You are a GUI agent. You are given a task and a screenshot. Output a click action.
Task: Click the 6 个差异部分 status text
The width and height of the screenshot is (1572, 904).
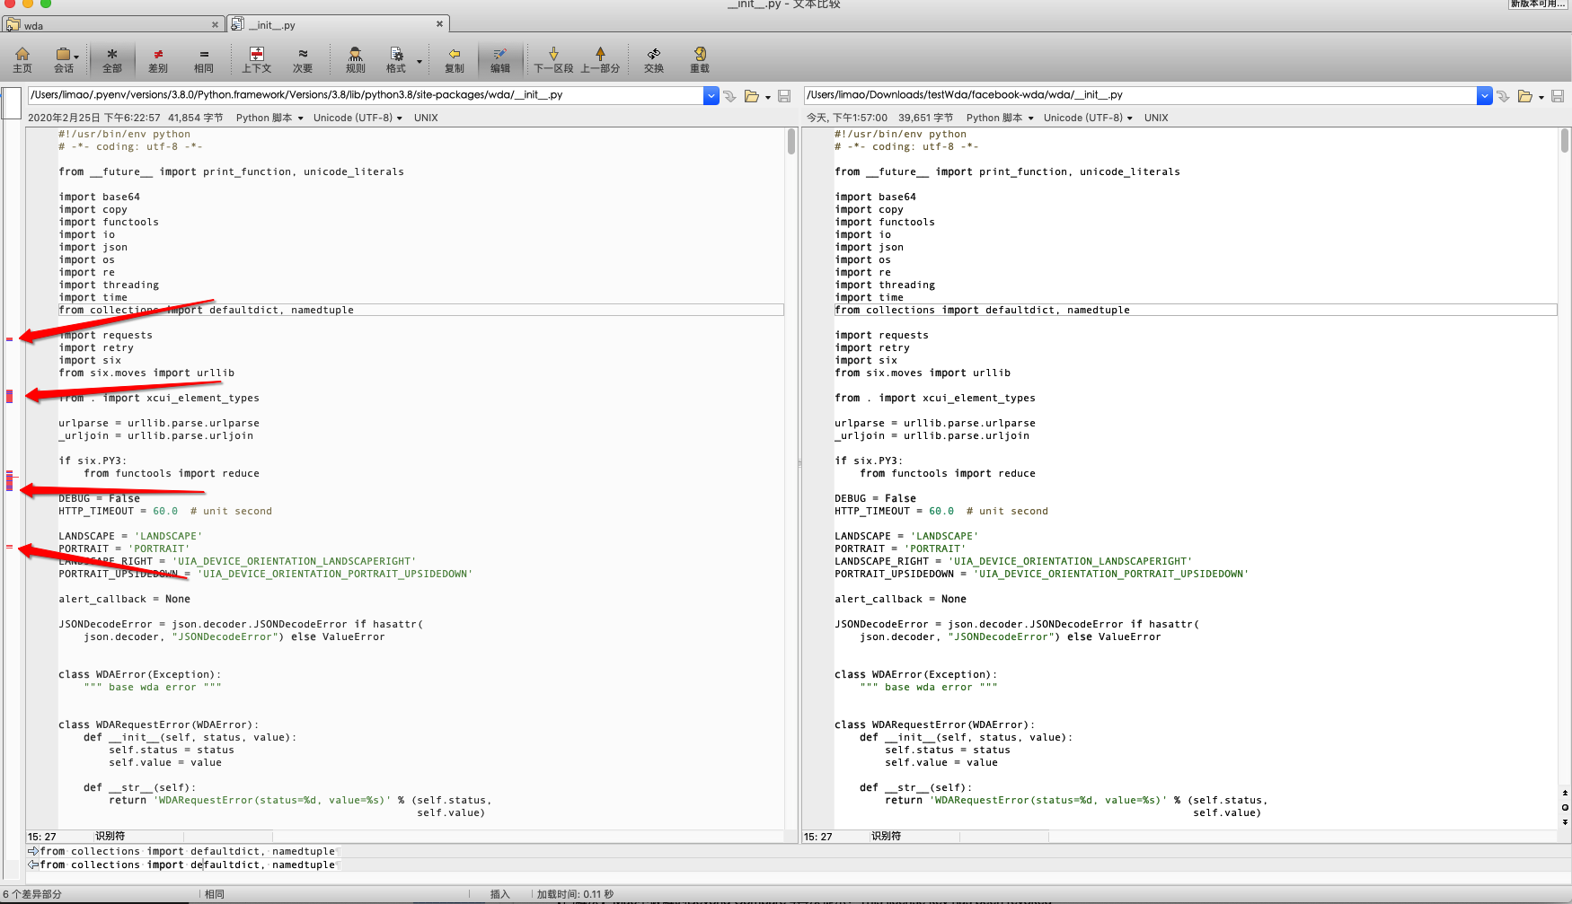(31, 894)
